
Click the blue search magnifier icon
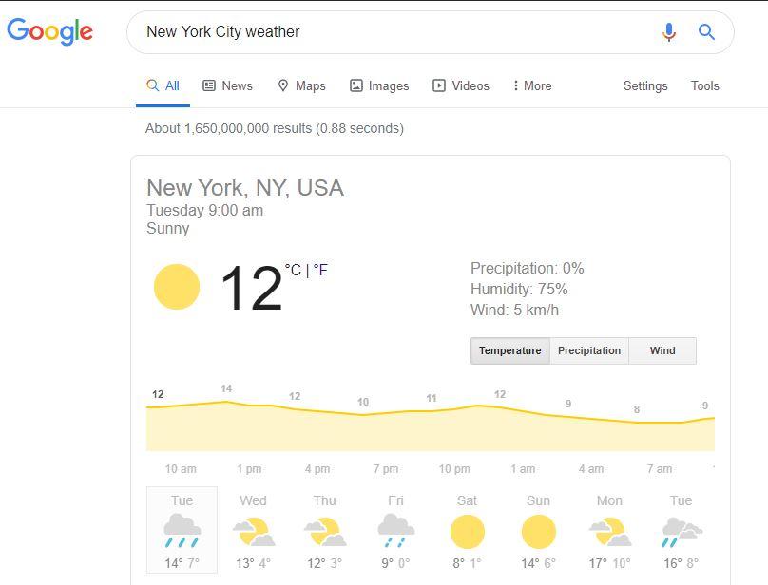[706, 32]
